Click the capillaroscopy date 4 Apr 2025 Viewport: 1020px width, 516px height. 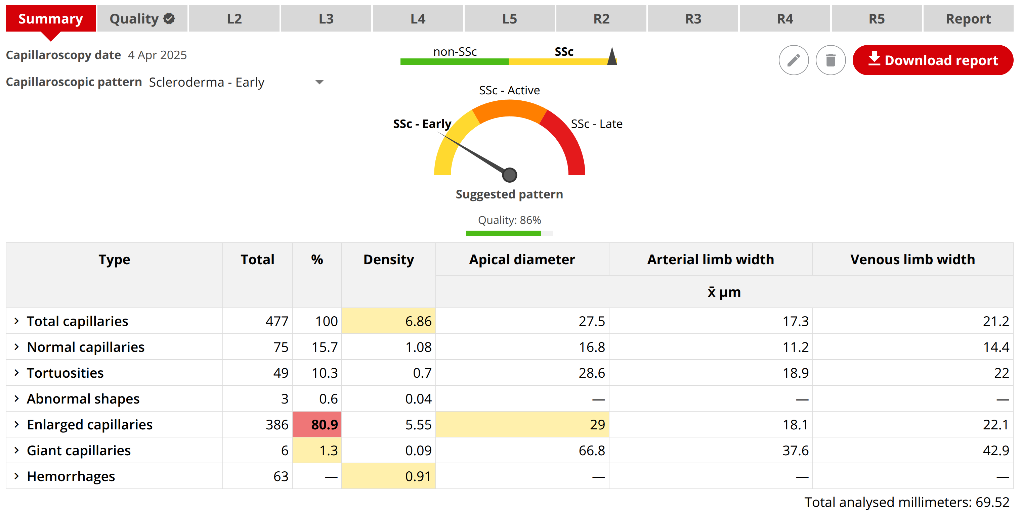coord(157,55)
